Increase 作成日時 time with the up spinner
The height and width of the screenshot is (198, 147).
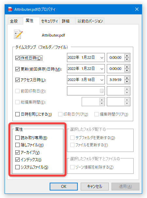point(127,56)
